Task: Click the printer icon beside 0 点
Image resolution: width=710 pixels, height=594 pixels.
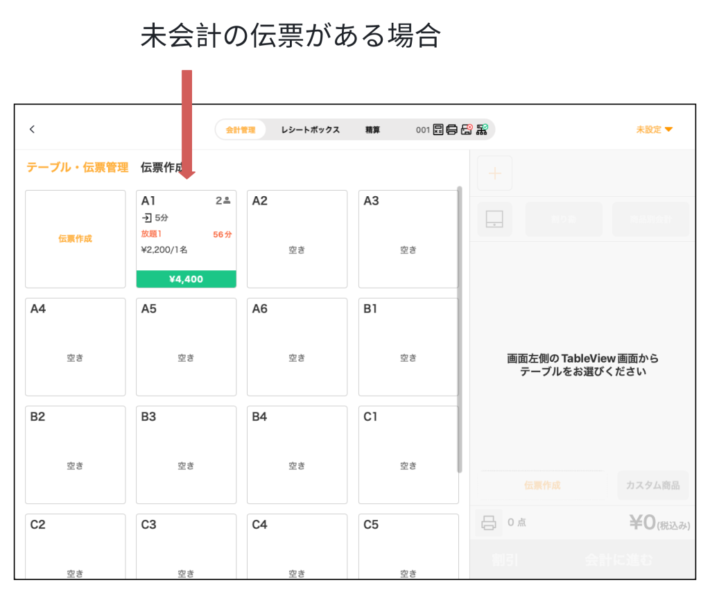Action: 489,523
